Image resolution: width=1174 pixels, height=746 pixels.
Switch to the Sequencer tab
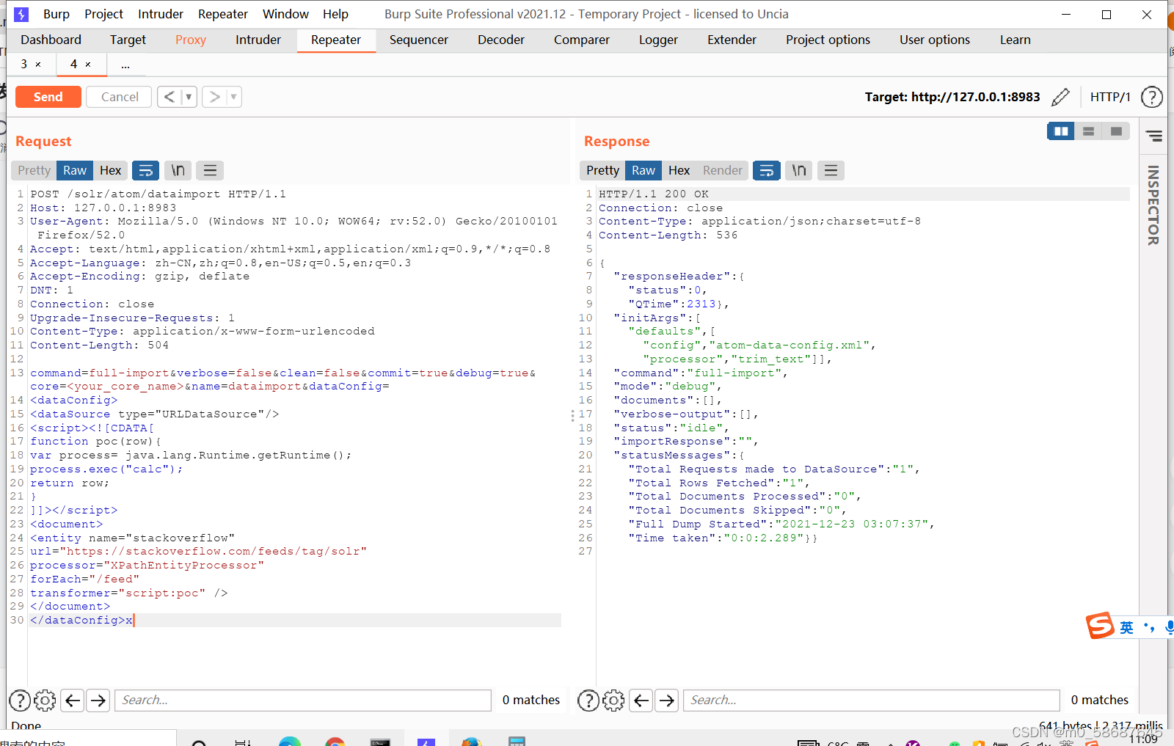coord(419,40)
